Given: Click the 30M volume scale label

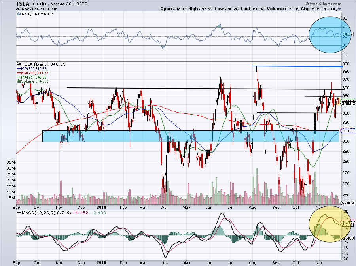Looking at the screenshot, I should 11,168.
